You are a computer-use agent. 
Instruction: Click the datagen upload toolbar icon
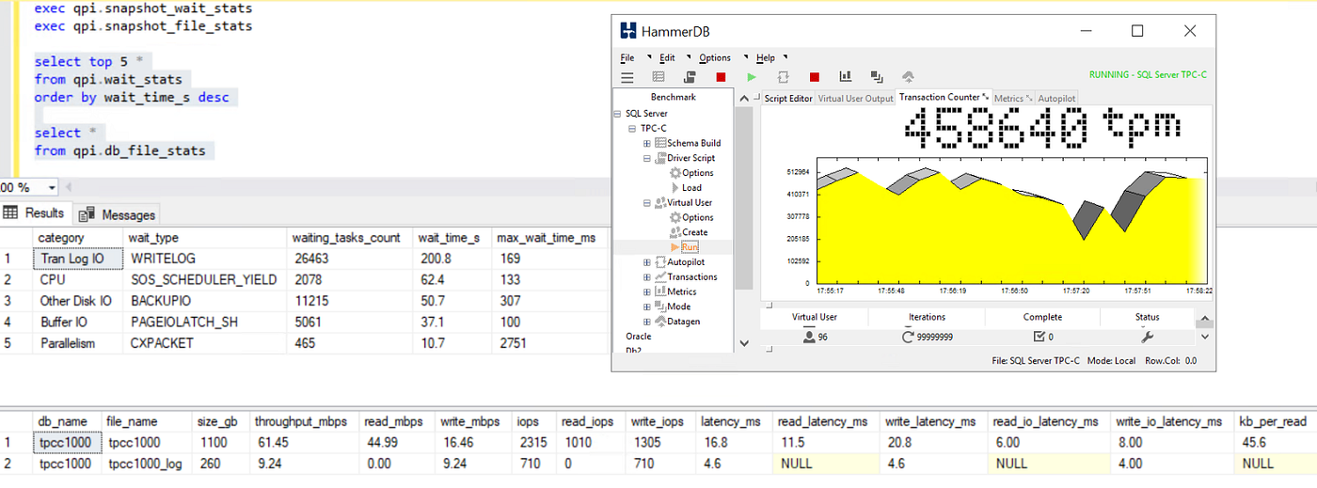(x=908, y=77)
